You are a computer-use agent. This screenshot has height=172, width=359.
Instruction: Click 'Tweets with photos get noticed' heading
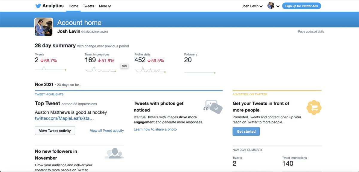coord(159,107)
